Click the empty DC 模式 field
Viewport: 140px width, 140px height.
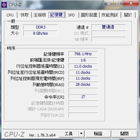pos(109,33)
